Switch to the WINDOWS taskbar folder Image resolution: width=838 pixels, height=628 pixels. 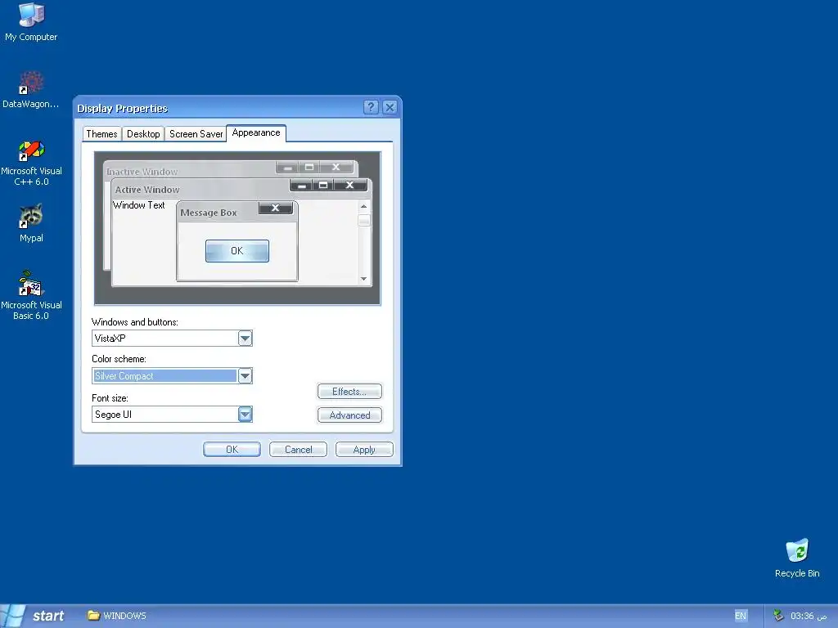pyautogui.click(x=117, y=616)
